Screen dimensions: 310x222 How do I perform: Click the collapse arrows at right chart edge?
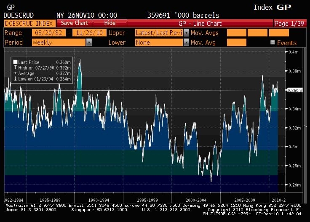click(305, 126)
